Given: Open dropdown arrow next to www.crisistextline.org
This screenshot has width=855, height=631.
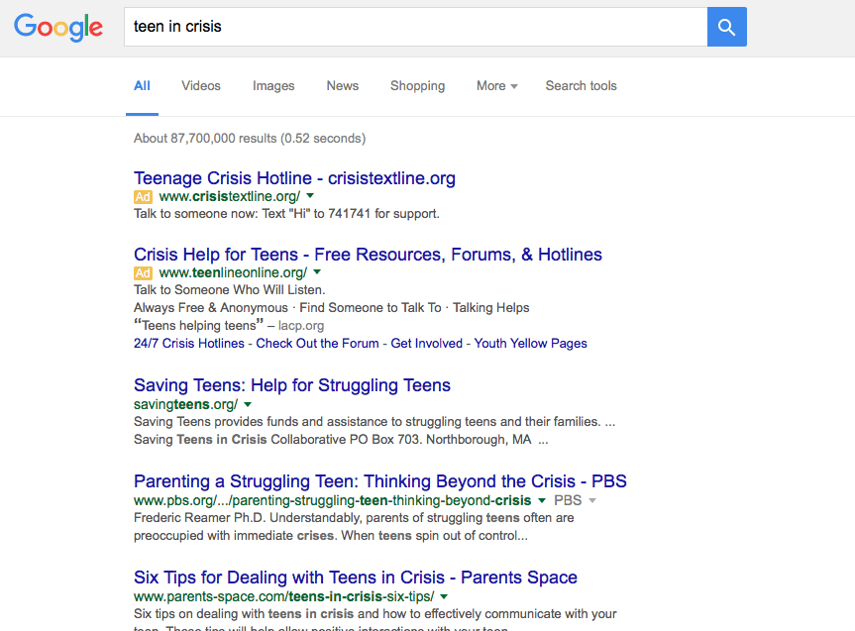Looking at the screenshot, I should click(310, 195).
